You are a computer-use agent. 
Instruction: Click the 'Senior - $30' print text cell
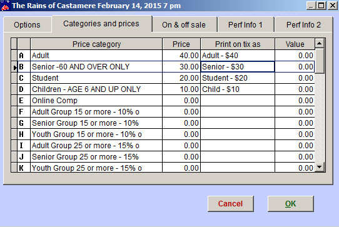(238, 67)
